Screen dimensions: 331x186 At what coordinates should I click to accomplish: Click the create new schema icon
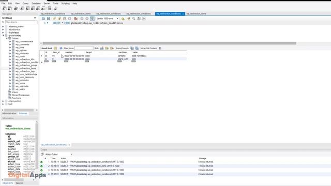point(22,8)
